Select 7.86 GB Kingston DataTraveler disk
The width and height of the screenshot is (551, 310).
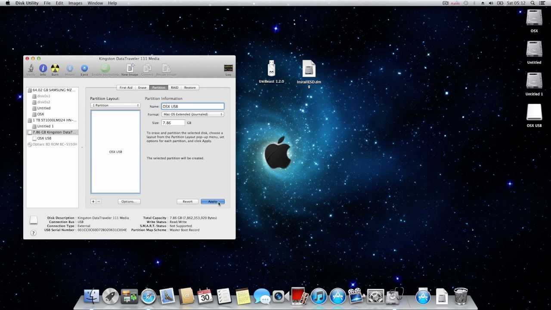point(52,132)
